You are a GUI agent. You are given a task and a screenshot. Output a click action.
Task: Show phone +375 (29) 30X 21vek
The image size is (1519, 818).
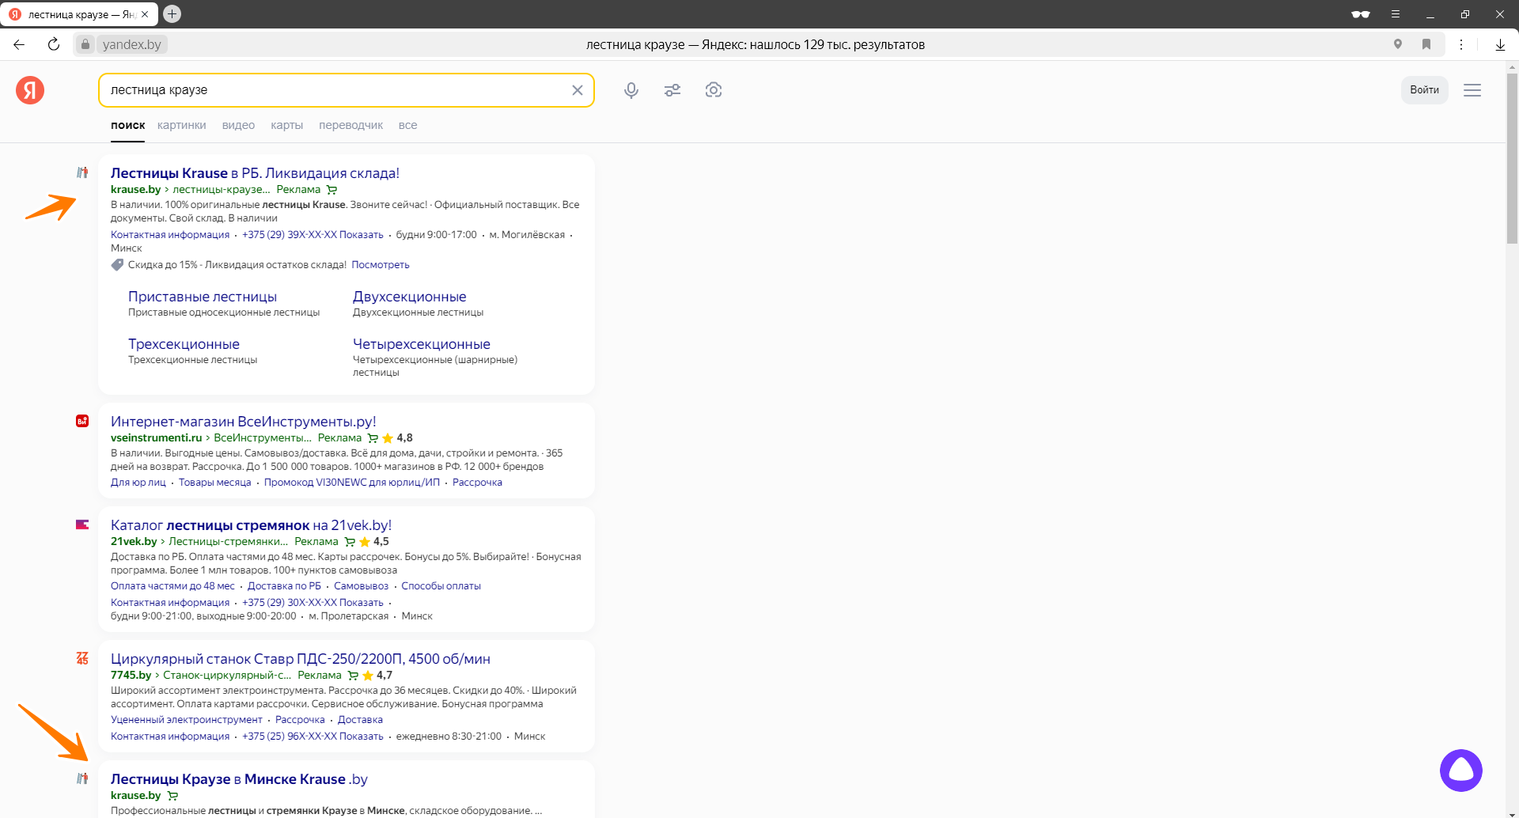click(x=313, y=603)
